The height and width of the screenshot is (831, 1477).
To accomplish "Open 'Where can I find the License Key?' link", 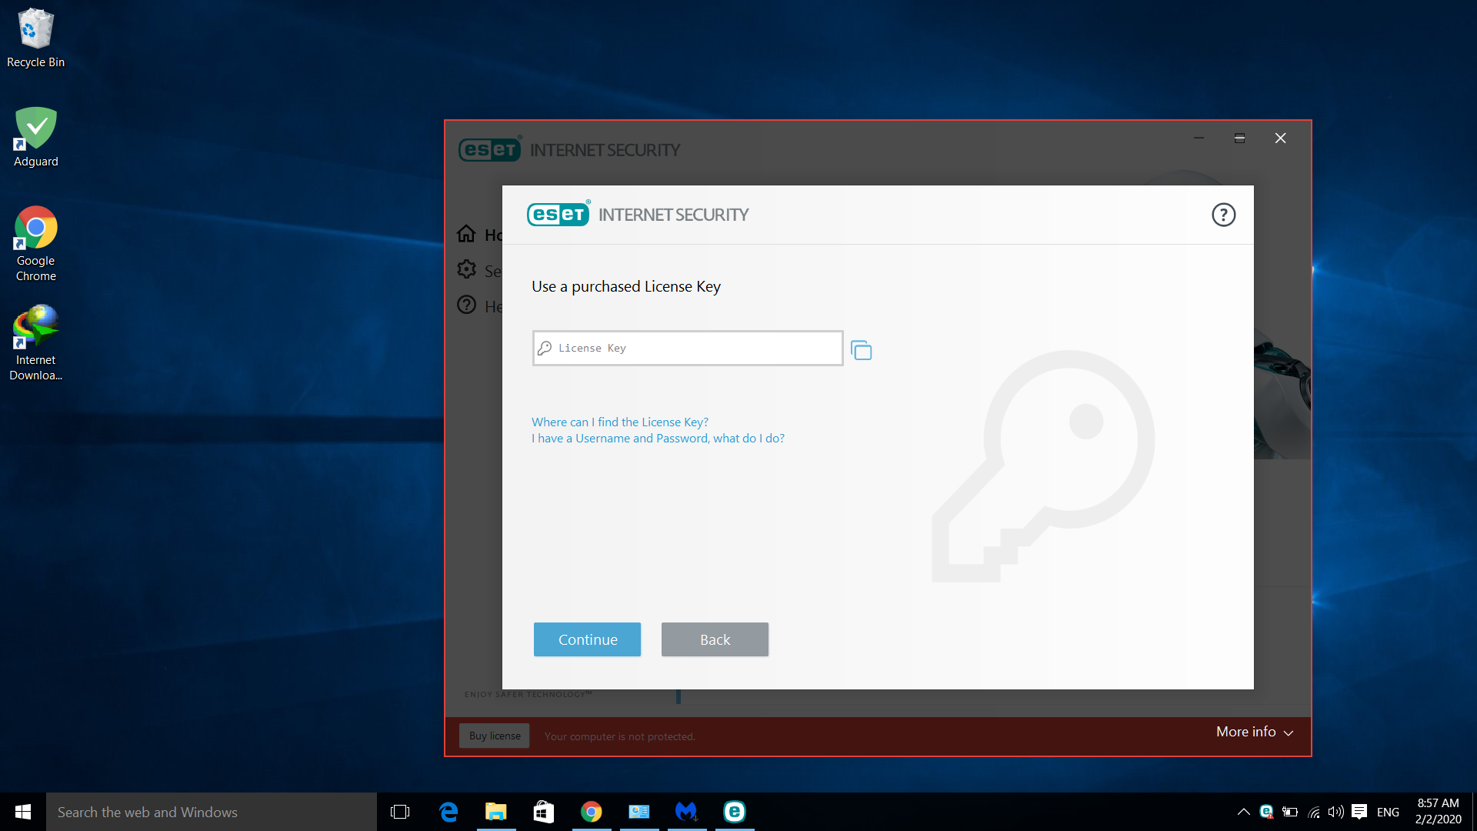I will click(620, 422).
